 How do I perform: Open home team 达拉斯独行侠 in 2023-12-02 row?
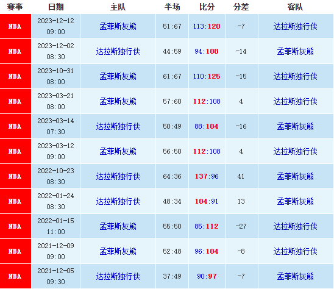pyautogui.click(x=118, y=51)
